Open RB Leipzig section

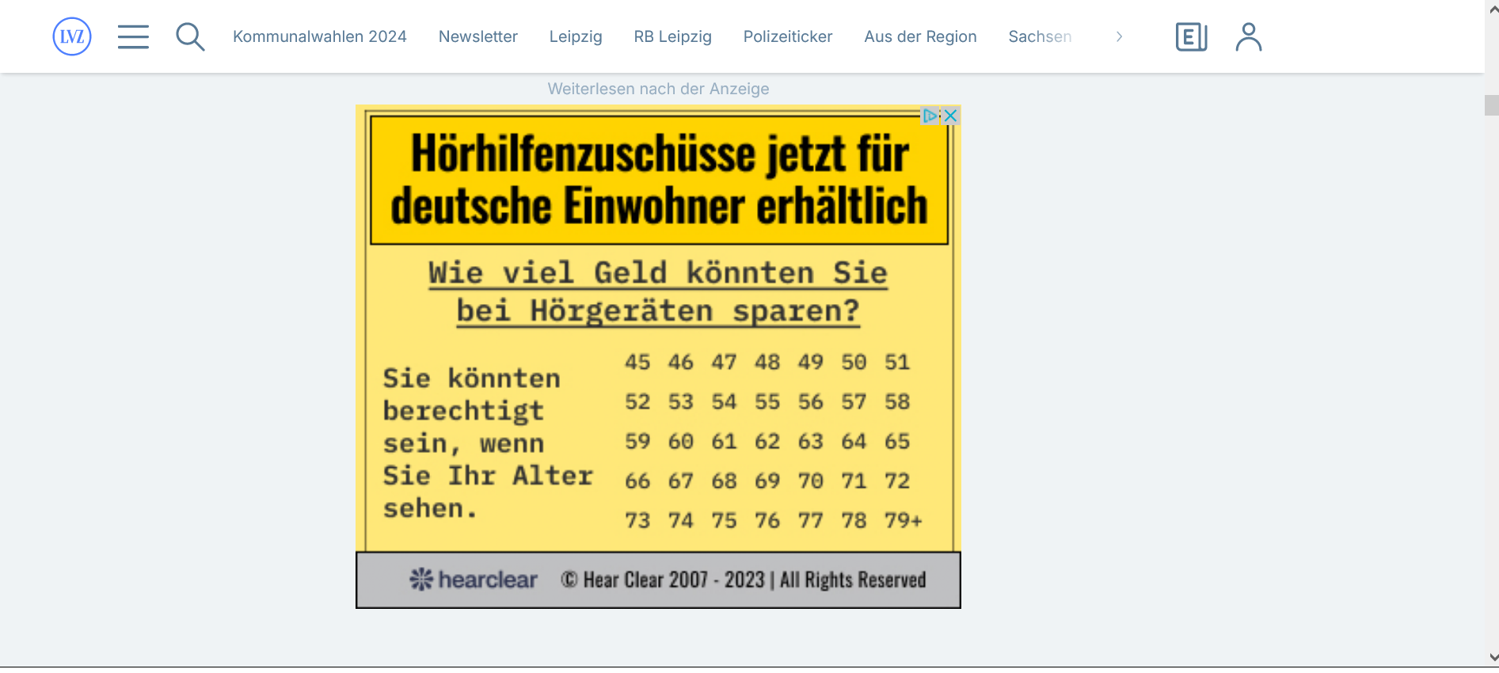[672, 36]
